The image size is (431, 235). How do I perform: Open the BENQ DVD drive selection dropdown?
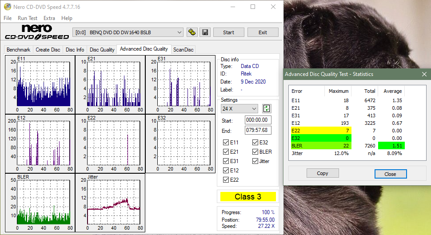click(x=128, y=32)
